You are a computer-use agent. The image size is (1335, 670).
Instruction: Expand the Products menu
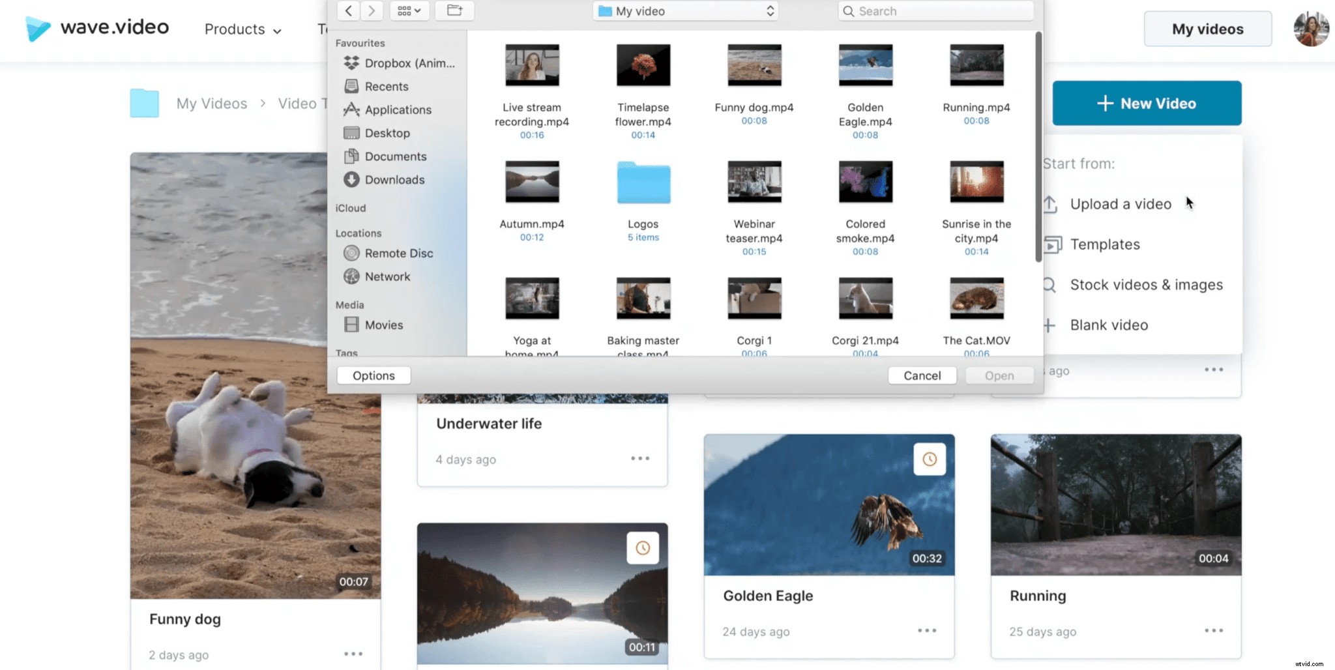click(242, 29)
